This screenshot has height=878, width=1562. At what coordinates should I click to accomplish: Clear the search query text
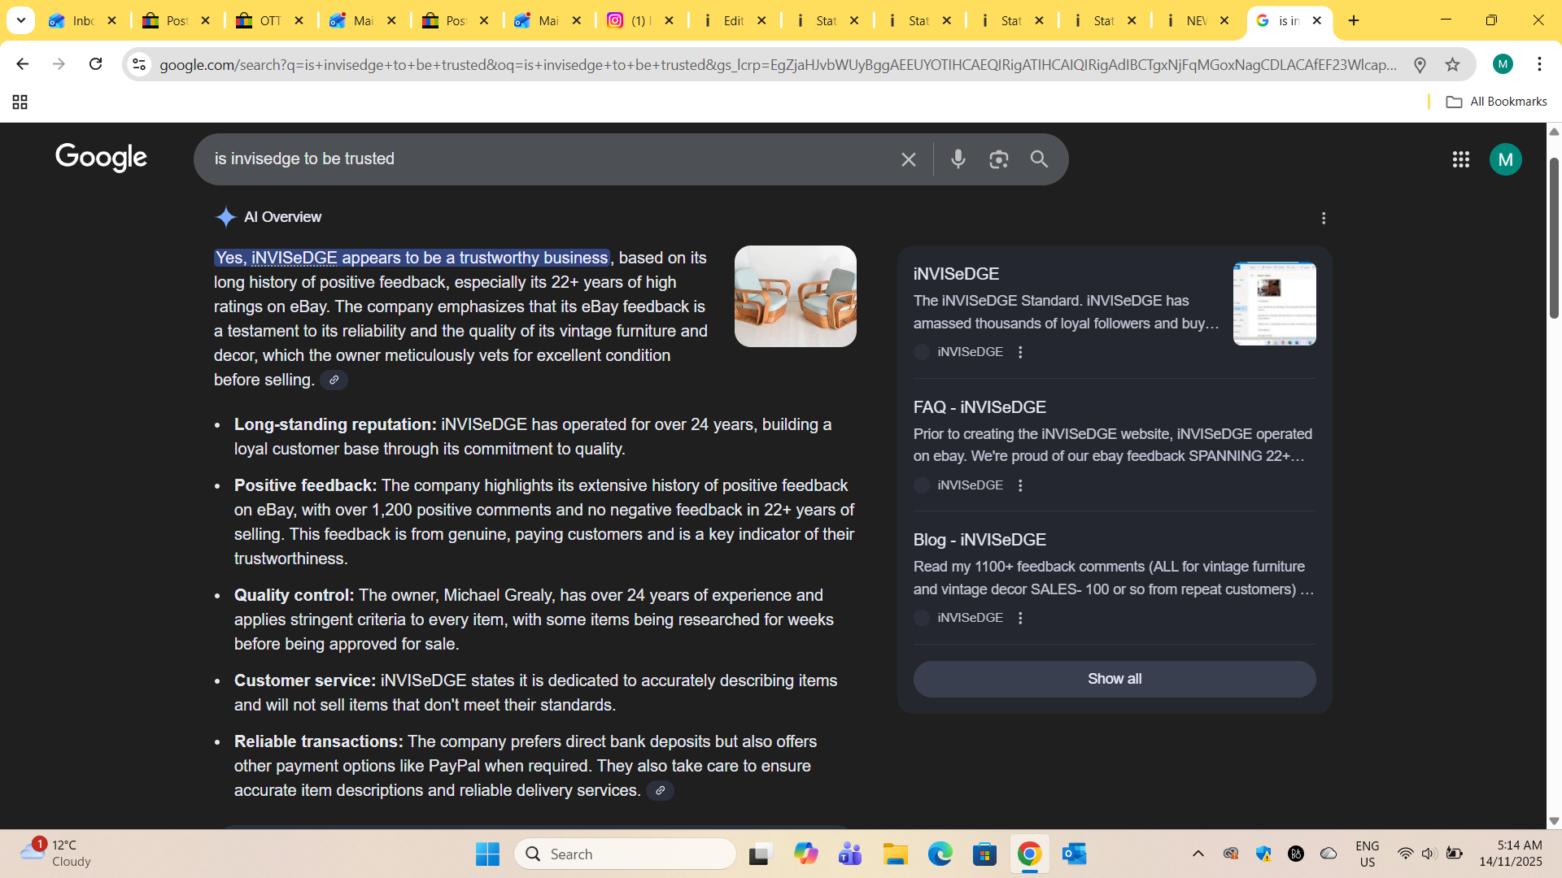pos(909,159)
